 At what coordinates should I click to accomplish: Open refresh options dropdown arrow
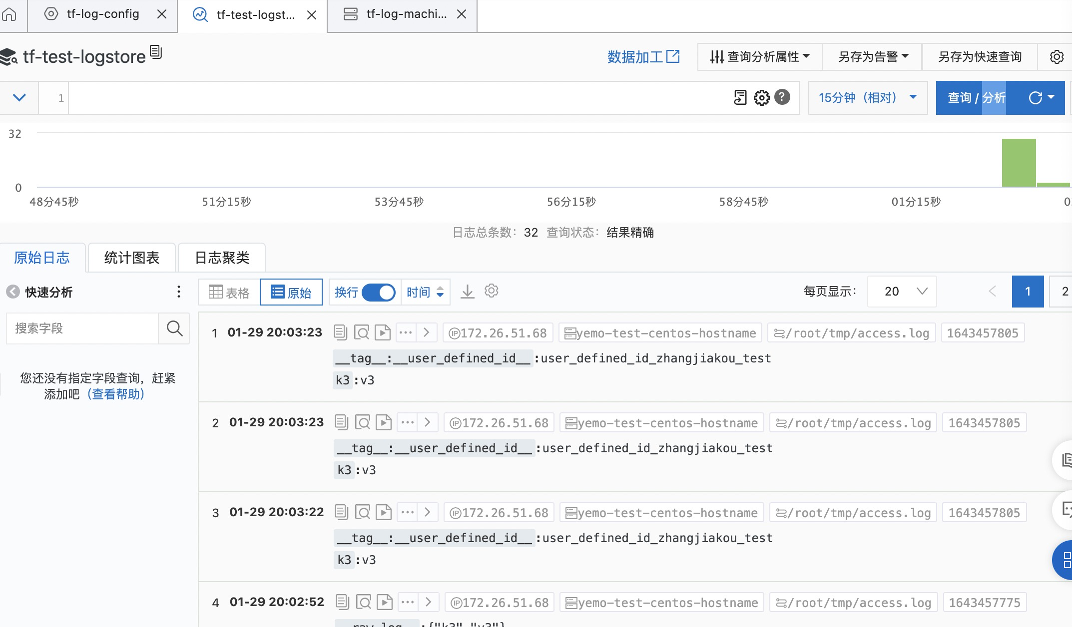tap(1051, 97)
